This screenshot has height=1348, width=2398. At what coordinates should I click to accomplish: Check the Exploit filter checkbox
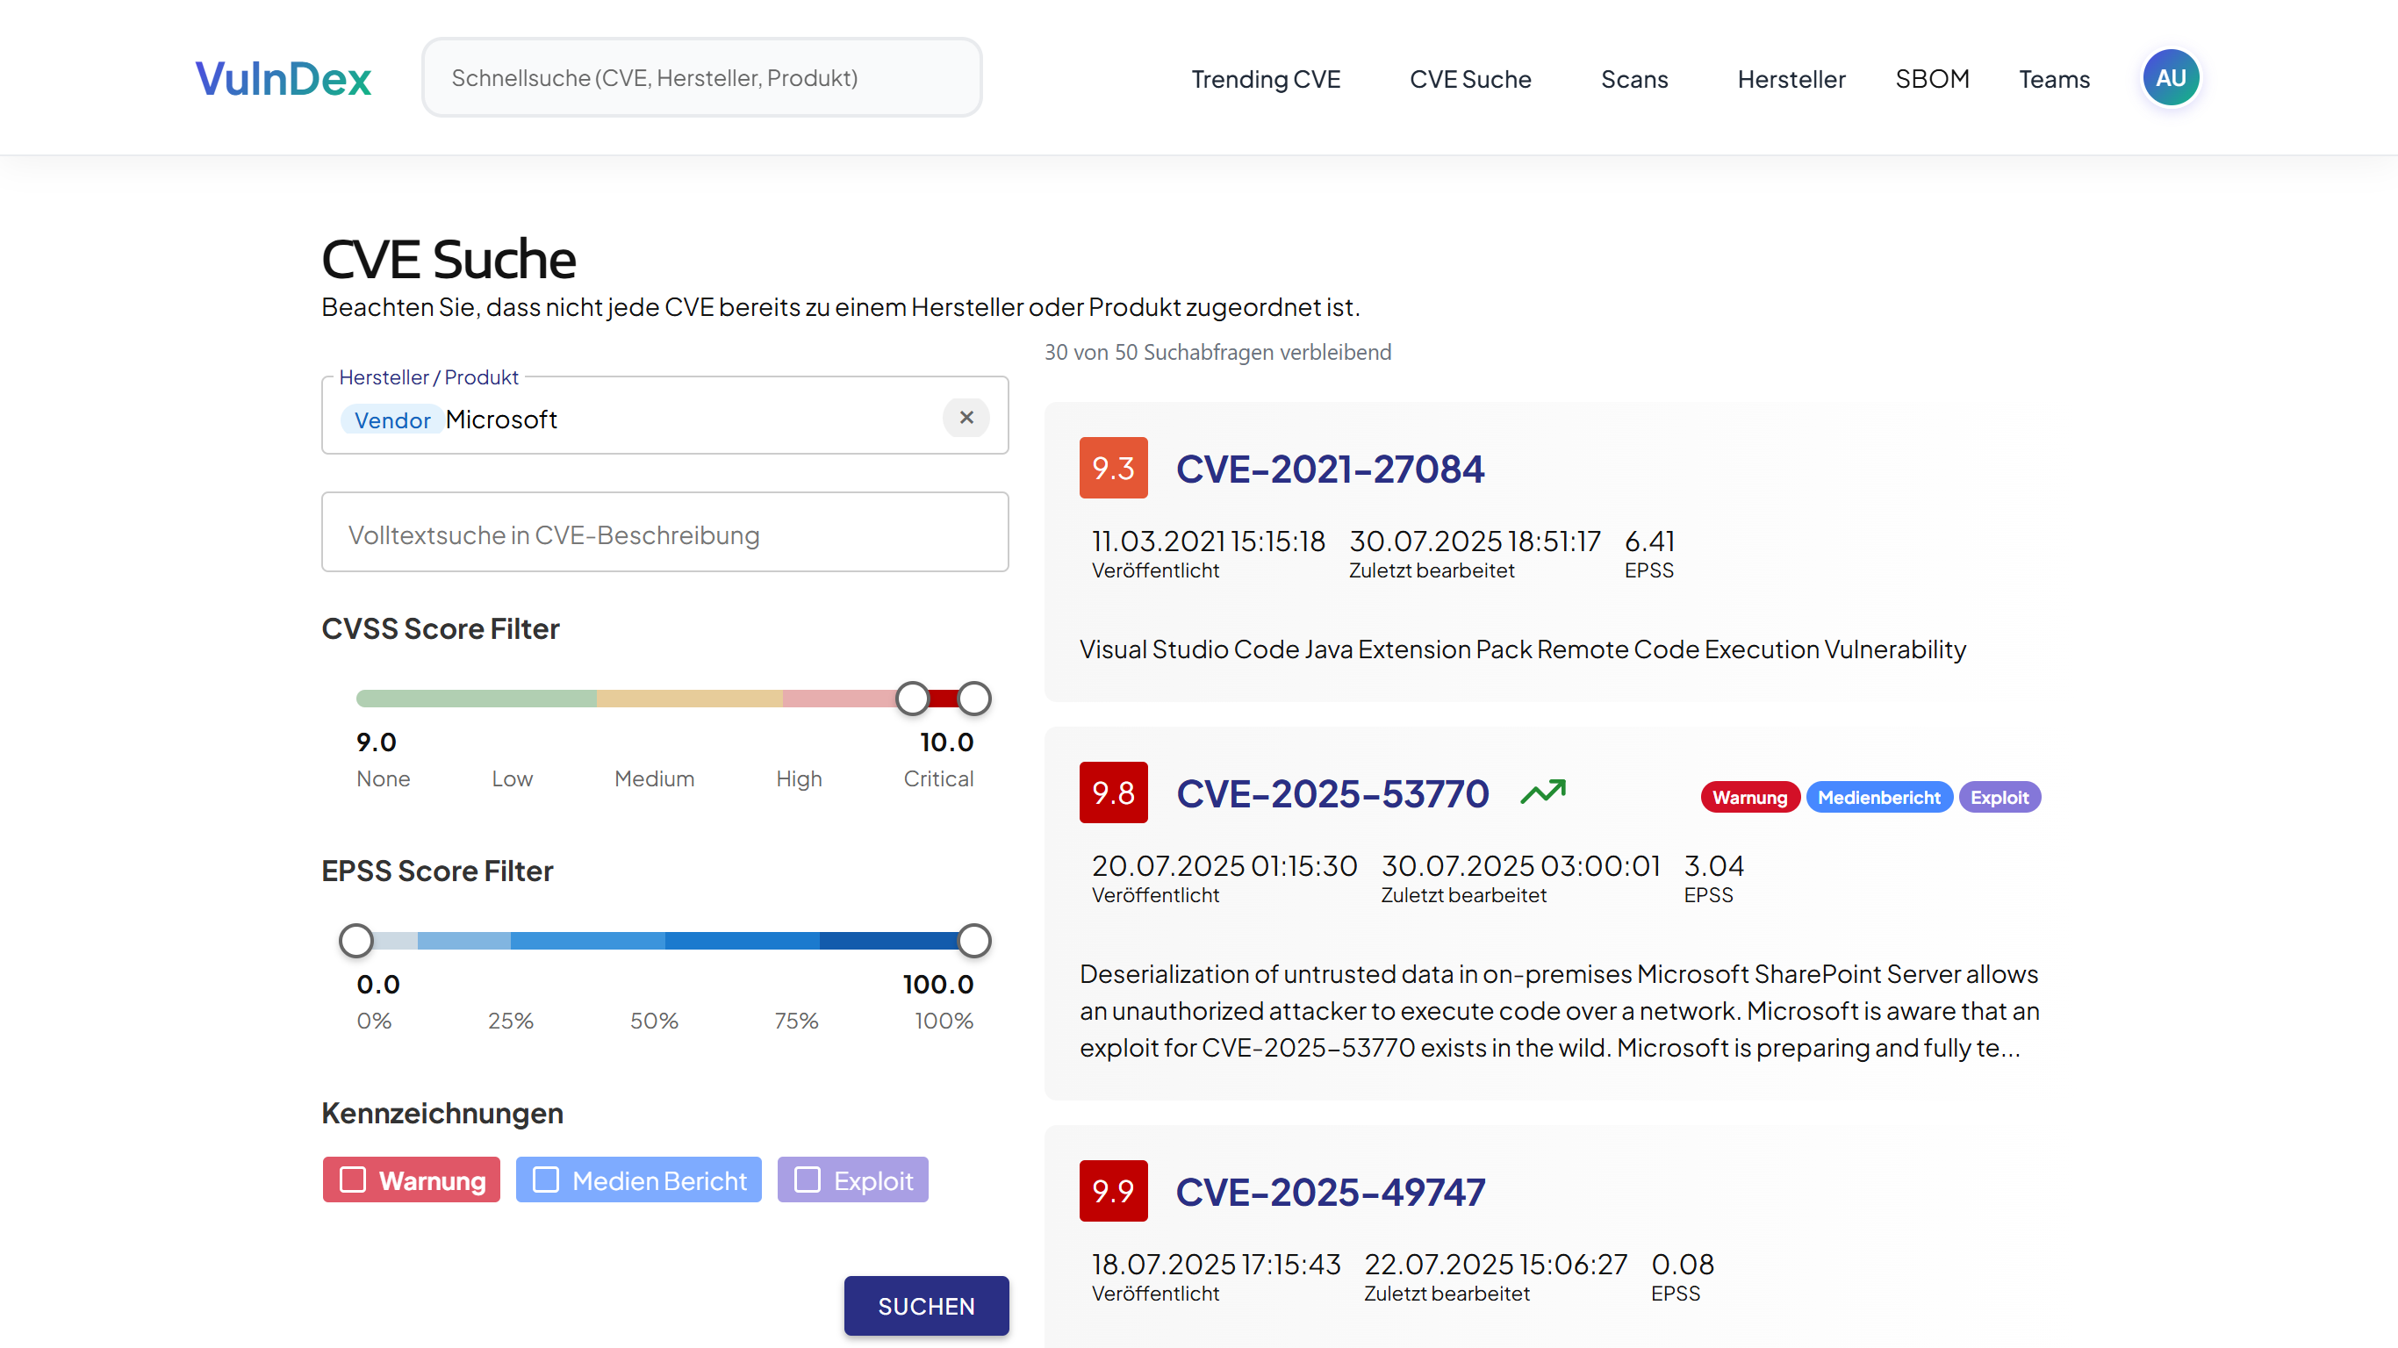808,1179
